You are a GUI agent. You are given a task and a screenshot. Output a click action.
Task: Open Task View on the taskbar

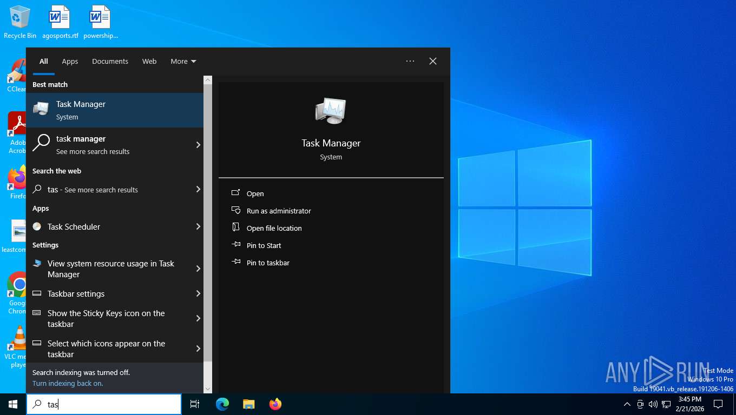pos(195,404)
